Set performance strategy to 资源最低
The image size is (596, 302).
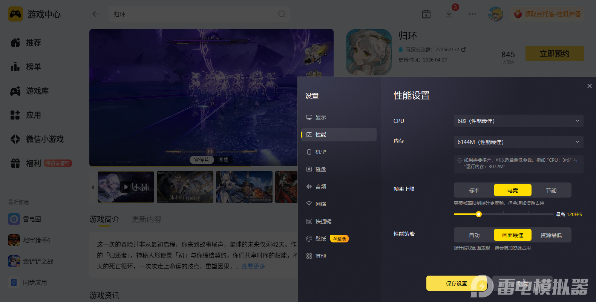[551, 235]
